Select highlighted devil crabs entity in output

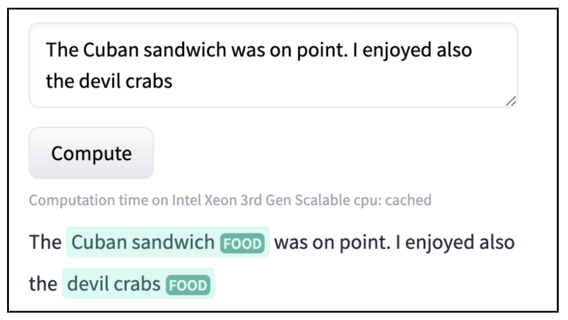click(x=114, y=284)
